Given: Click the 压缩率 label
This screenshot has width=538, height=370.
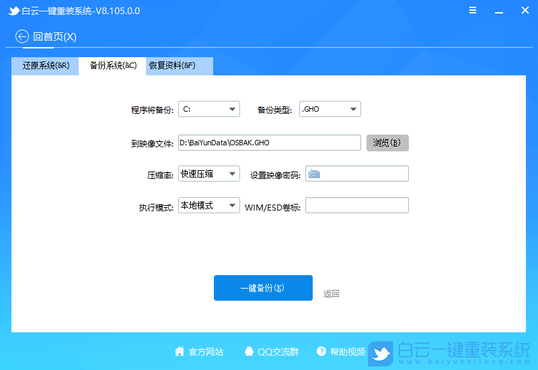Looking at the screenshot, I should [x=160, y=176].
